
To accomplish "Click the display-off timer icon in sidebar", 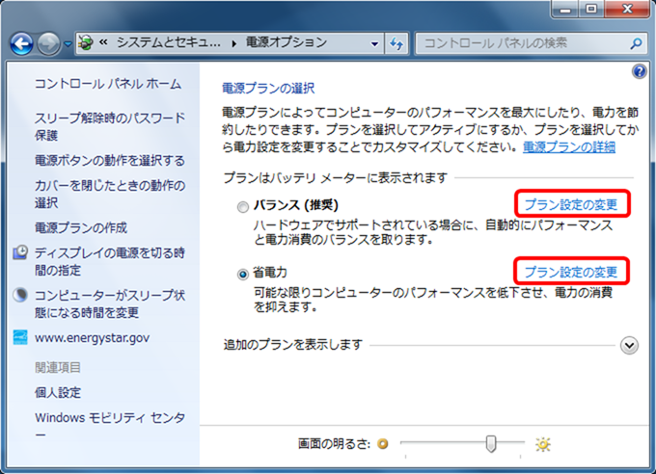I will click(20, 252).
